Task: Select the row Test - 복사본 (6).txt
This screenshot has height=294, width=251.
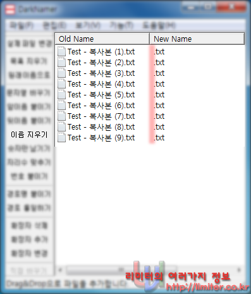Action: (150, 106)
